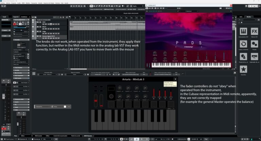
Task: Click the track search magnifier icon
Action: (67, 17)
